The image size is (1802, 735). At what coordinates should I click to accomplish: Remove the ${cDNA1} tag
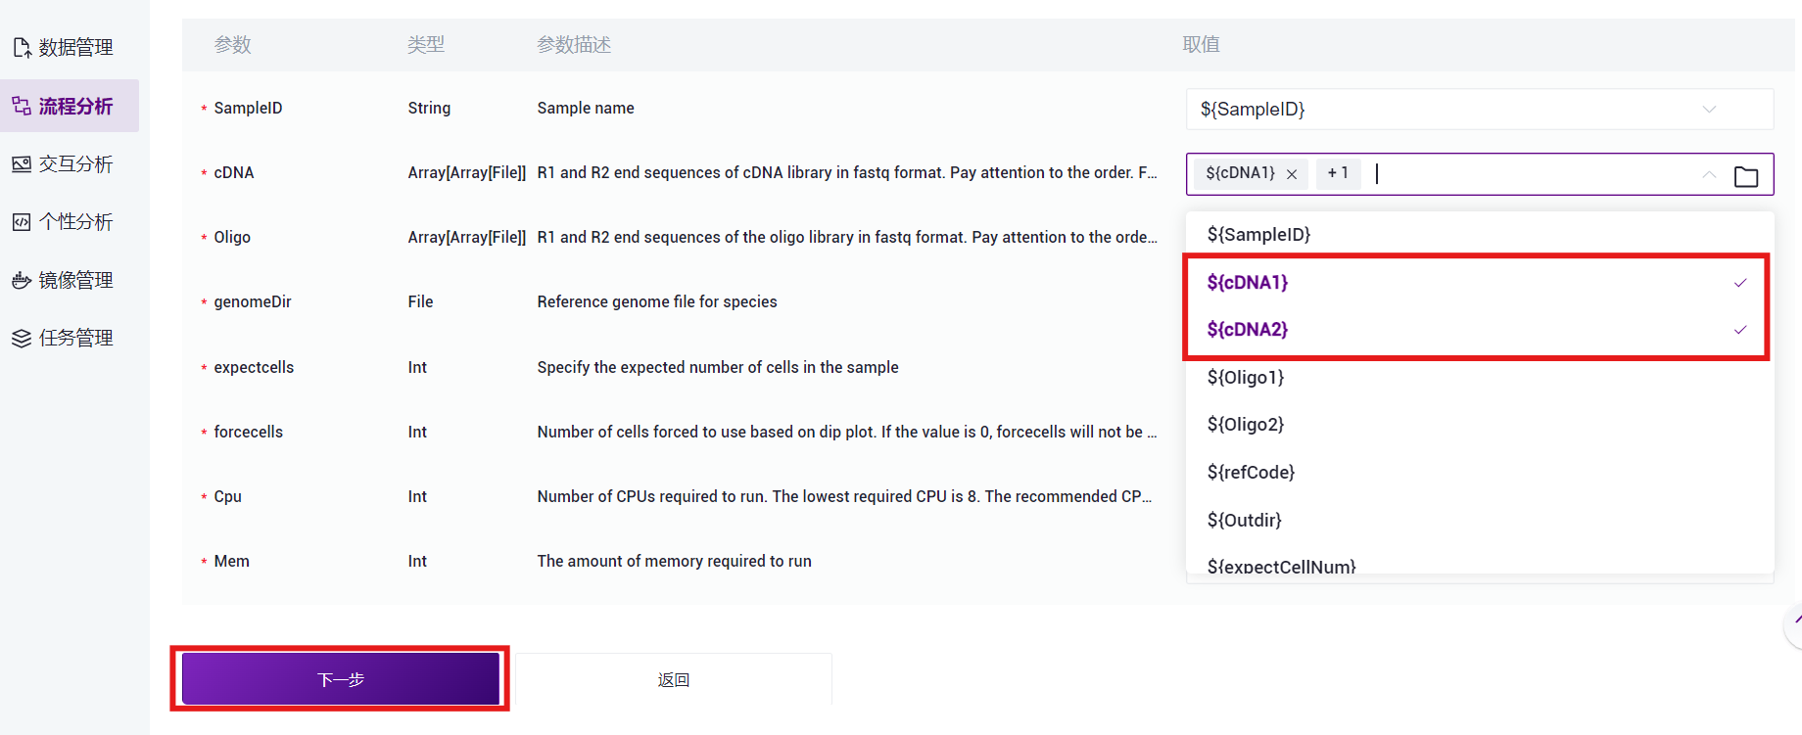1292,174
